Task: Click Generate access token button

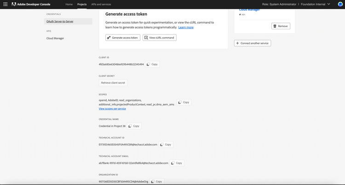Action: click(123, 38)
